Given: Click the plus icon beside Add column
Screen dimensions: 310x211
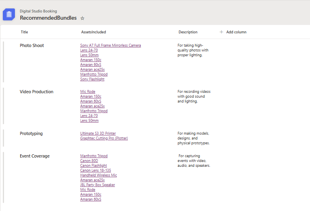Looking at the screenshot, I should [x=221, y=32].
